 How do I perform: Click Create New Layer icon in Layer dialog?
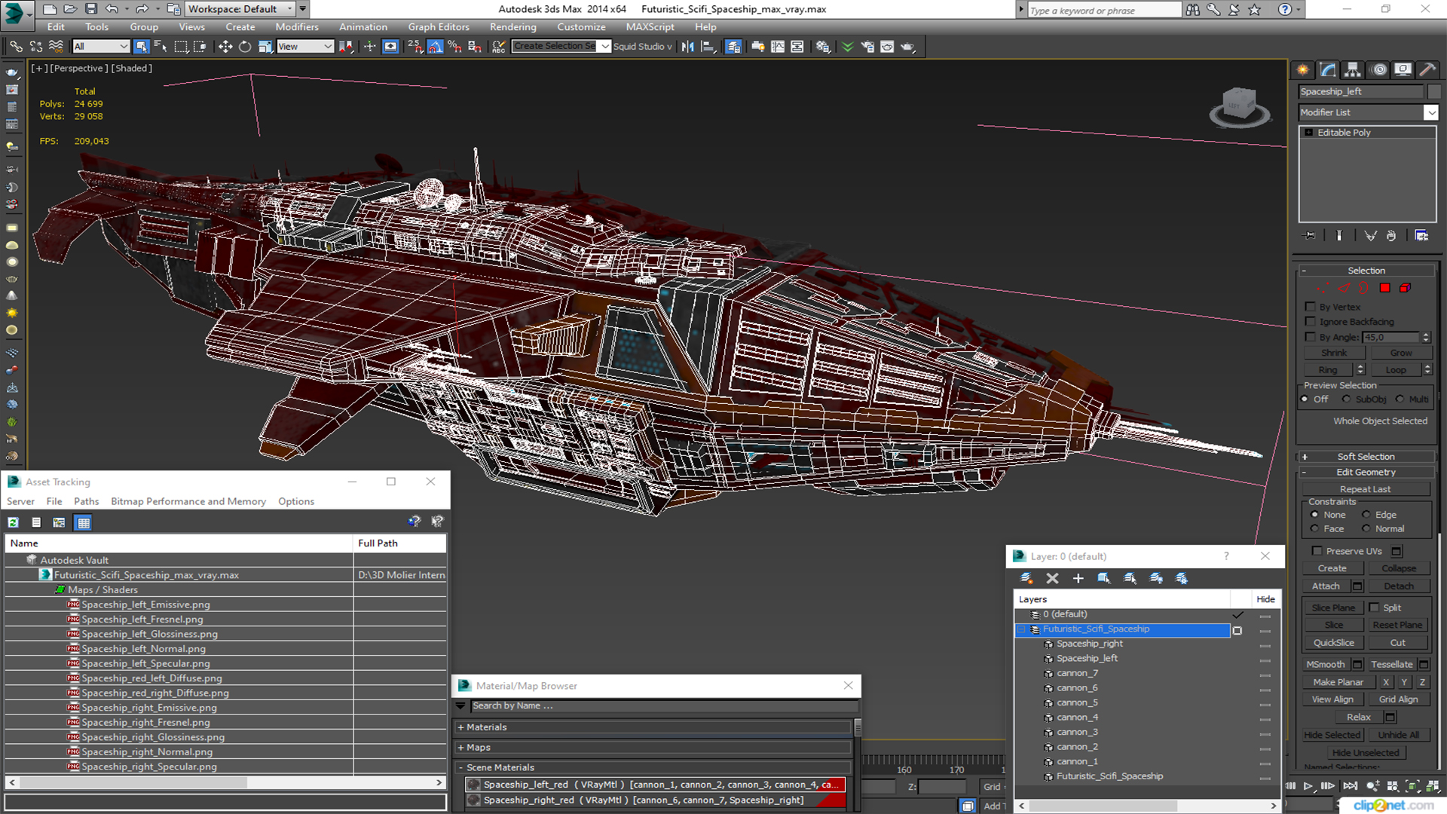(x=1026, y=578)
